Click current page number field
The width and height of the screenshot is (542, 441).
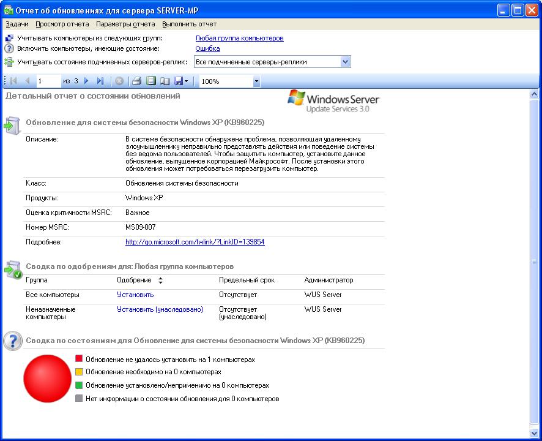48,81
